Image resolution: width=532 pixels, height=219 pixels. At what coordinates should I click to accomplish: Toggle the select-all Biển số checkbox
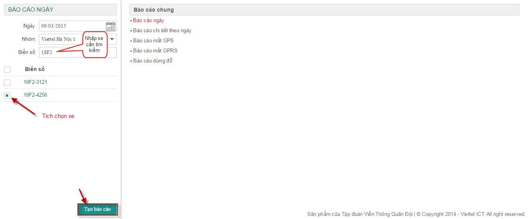[x=7, y=70]
